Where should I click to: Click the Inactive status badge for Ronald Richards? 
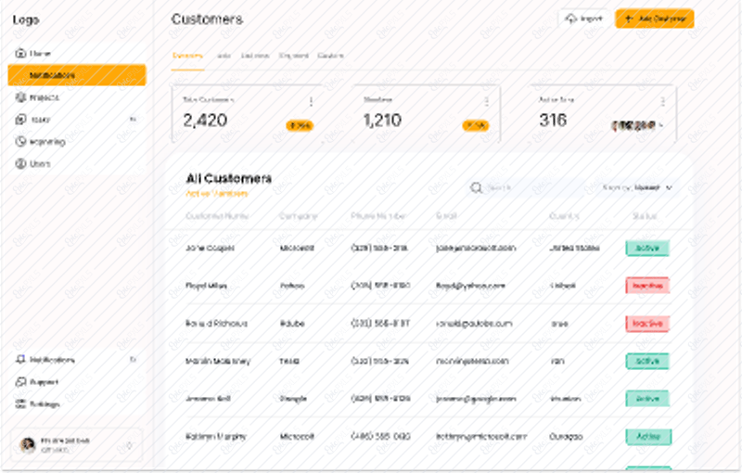pos(647,324)
